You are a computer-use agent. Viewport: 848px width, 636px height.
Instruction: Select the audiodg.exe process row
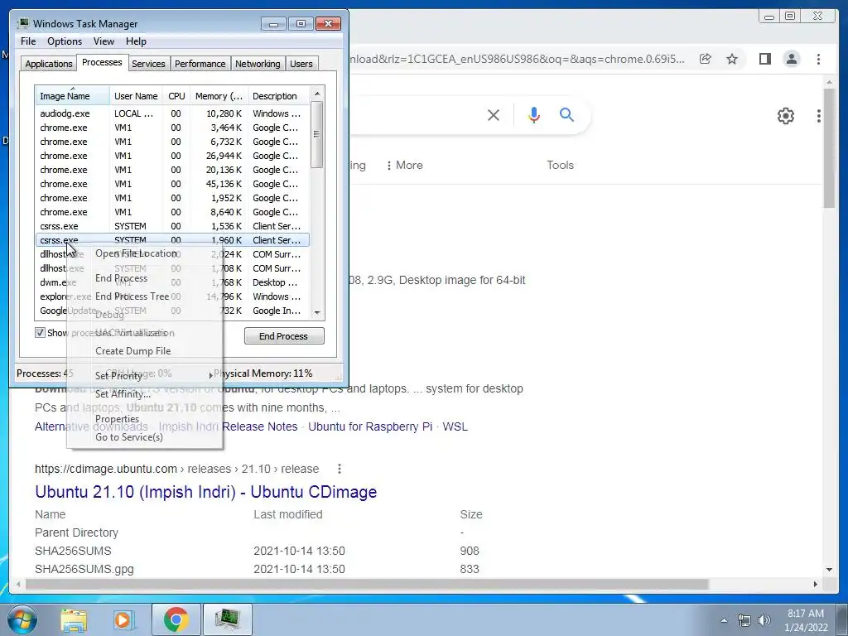(172, 113)
